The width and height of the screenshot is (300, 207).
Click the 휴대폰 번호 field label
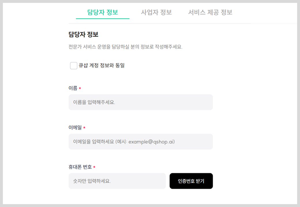tap(80, 167)
